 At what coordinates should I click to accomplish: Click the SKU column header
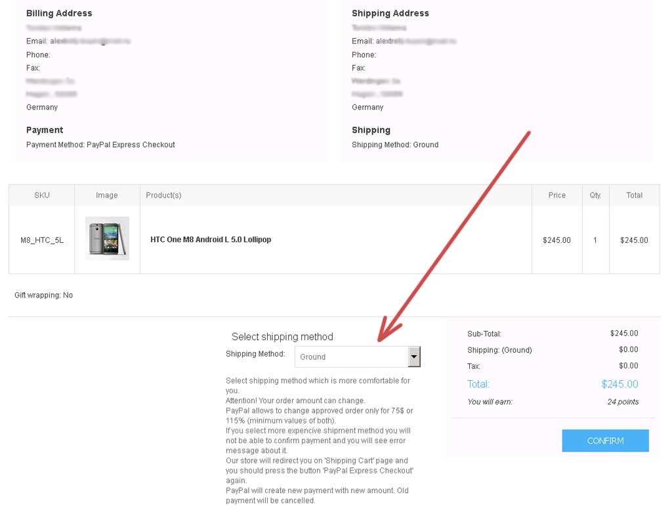pyautogui.click(x=42, y=195)
